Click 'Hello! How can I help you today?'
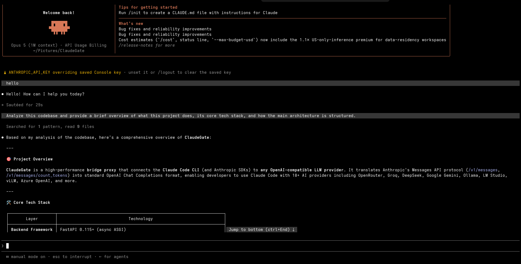 point(45,94)
